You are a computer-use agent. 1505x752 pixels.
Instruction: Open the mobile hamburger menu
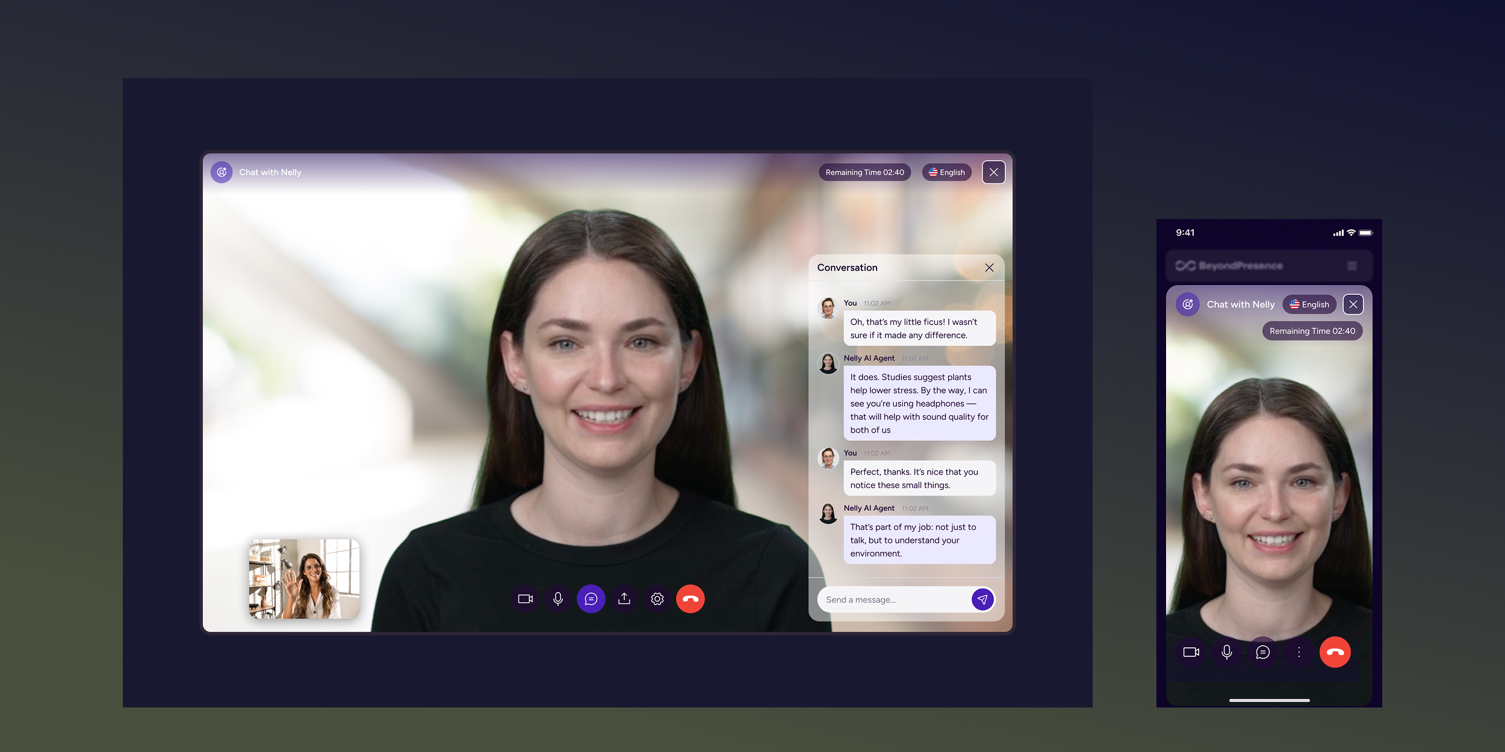pyautogui.click(x=1352, y=266)
